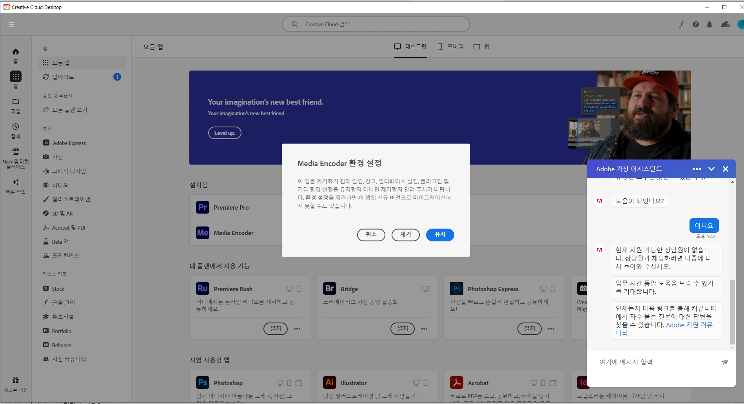Switch to the 데스크탑 tab

coord(410,47)
